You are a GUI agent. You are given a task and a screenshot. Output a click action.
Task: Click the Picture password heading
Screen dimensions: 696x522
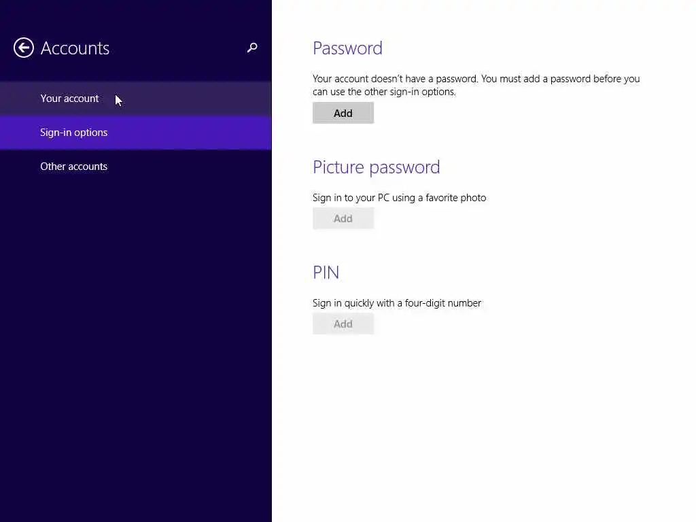377,167
